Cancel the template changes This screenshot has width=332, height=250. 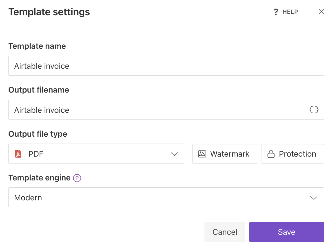tap(225, 232)
